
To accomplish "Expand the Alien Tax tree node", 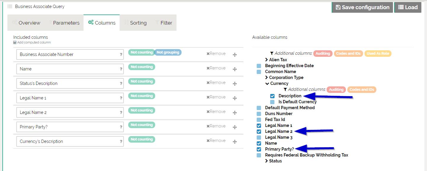I will 267,60.
